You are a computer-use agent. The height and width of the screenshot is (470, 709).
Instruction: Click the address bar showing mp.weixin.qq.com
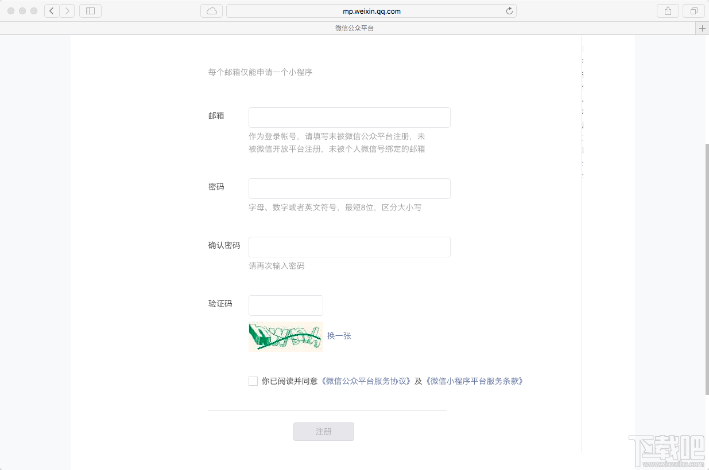coord(371,10)
